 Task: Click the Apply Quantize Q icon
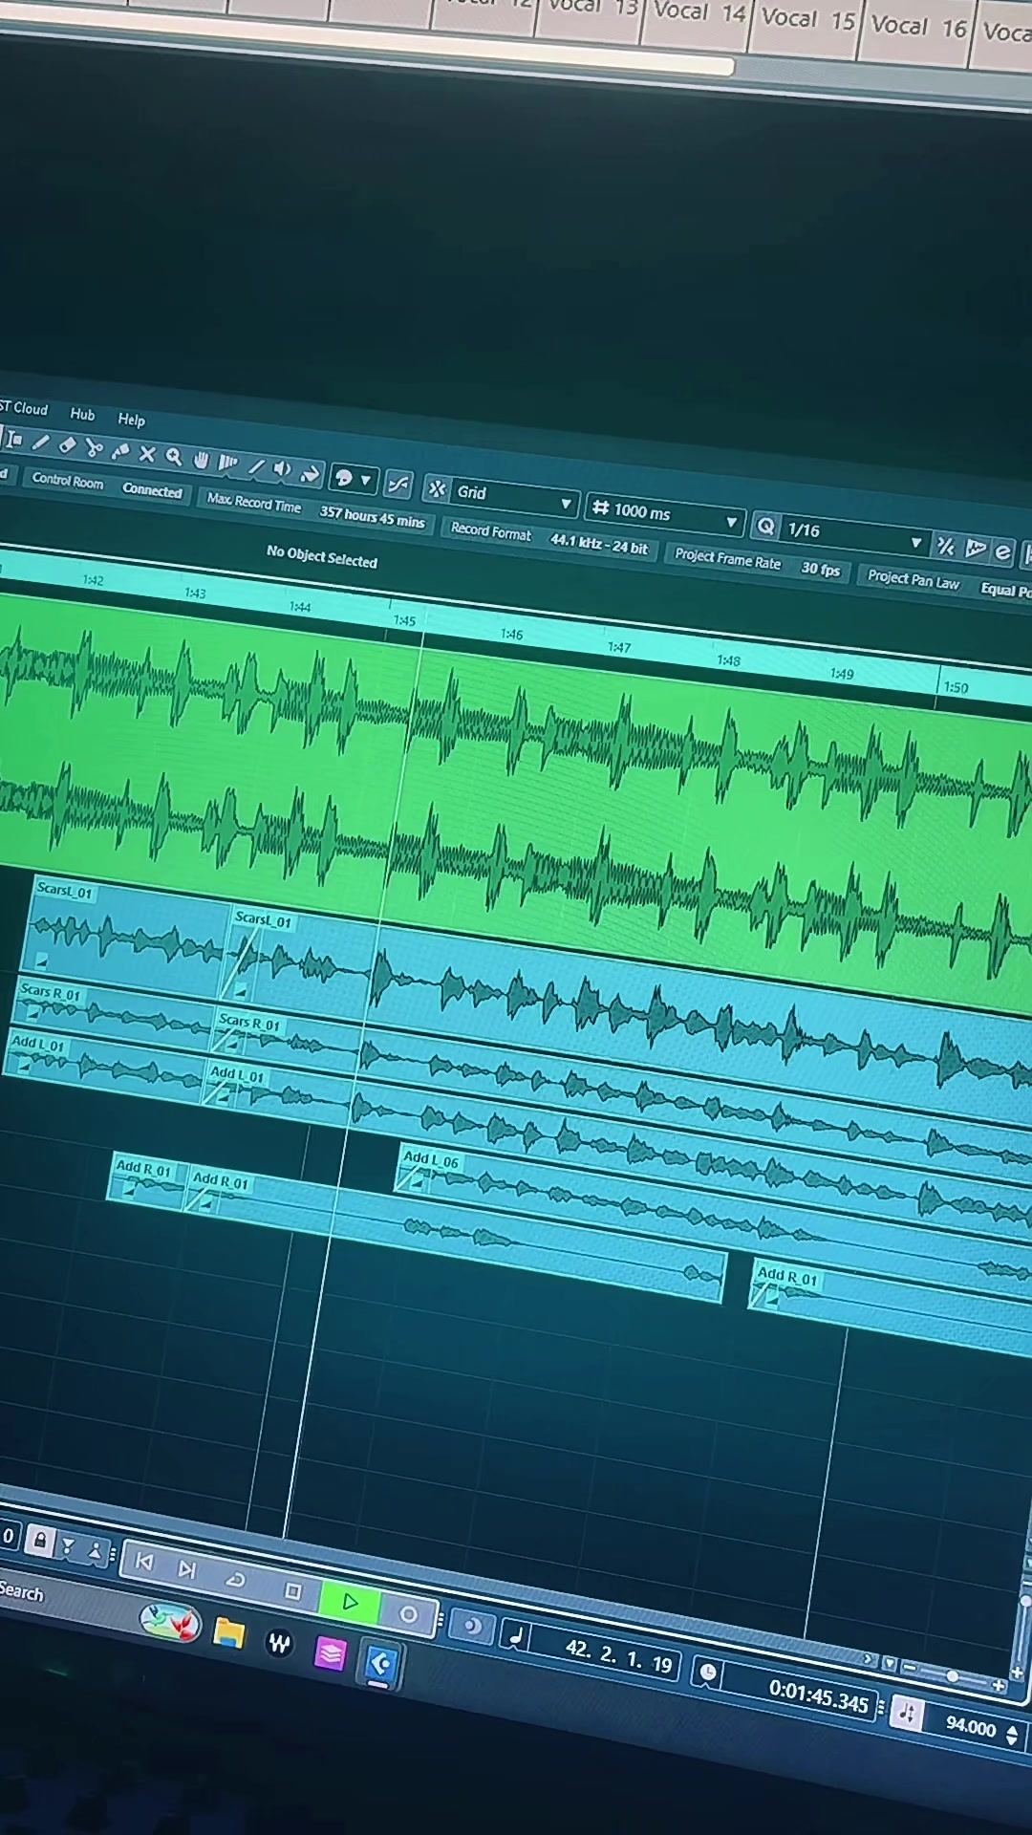pos(765,527)
